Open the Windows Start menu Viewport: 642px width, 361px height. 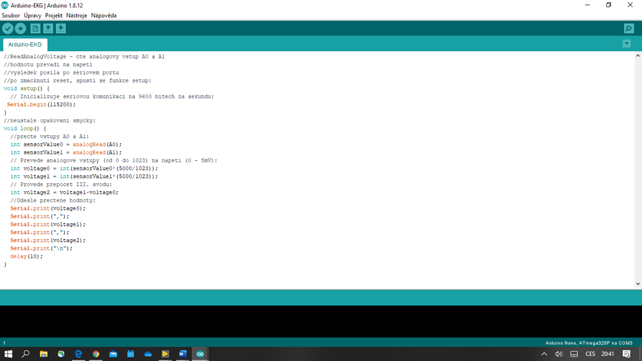pyautogui.click(x=8, y=354)
